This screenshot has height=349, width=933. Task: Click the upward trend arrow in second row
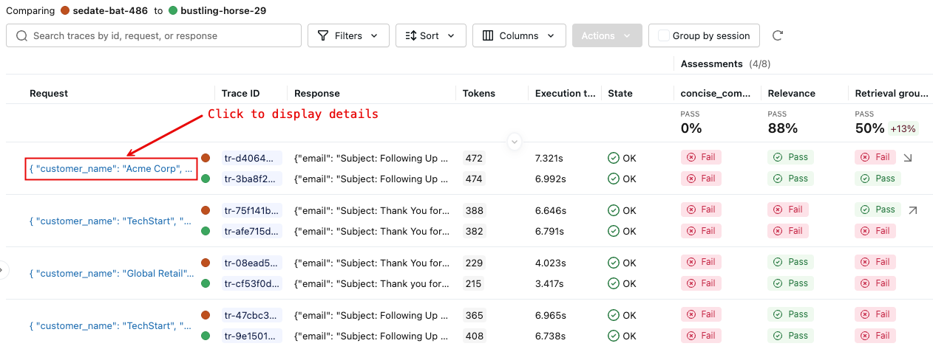(x=912, y=210)
